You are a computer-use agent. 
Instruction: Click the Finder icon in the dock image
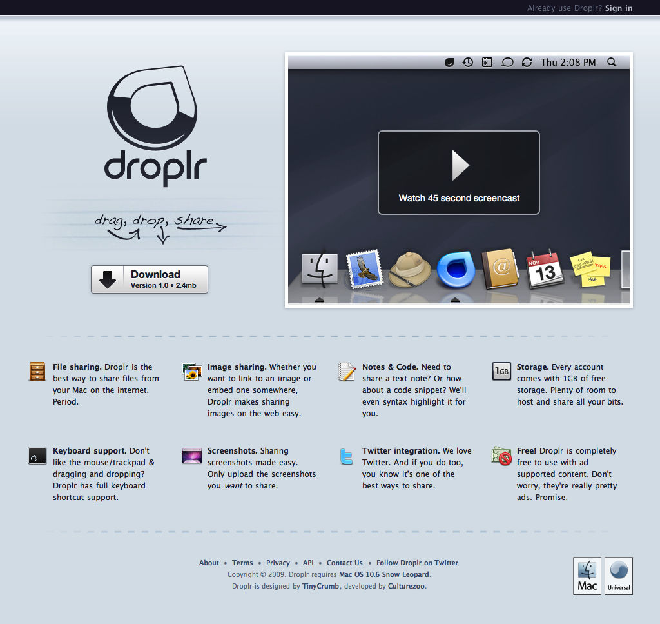[320, 269]
